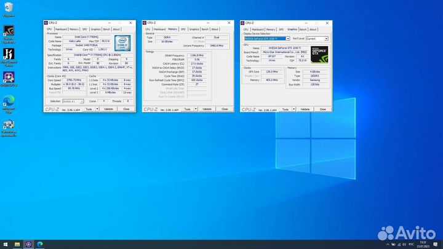Open the Recycle Bin desktop icon

(x=9, y=9)
